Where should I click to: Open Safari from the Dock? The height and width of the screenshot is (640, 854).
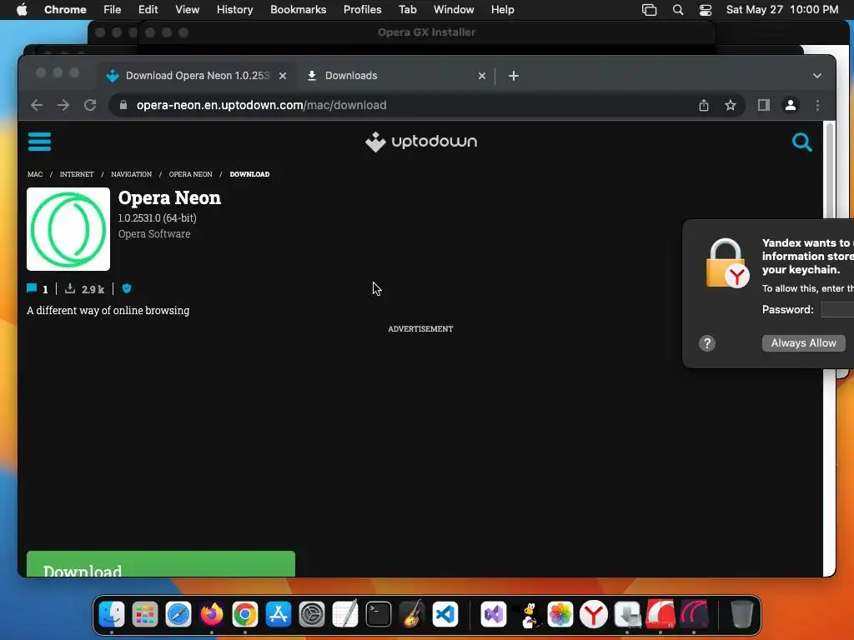pos(178,614)
